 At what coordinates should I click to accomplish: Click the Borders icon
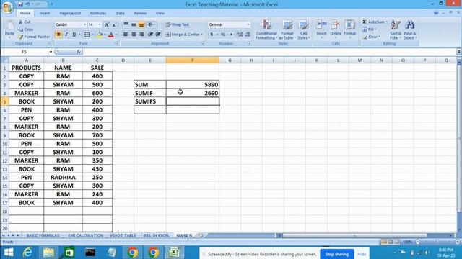tap(87, 35)
